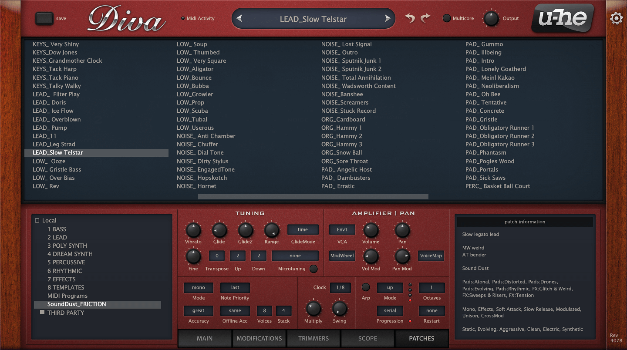Open arpeggiator Mode dropdown showing up
627x350 pixels.
click(390, 288)
